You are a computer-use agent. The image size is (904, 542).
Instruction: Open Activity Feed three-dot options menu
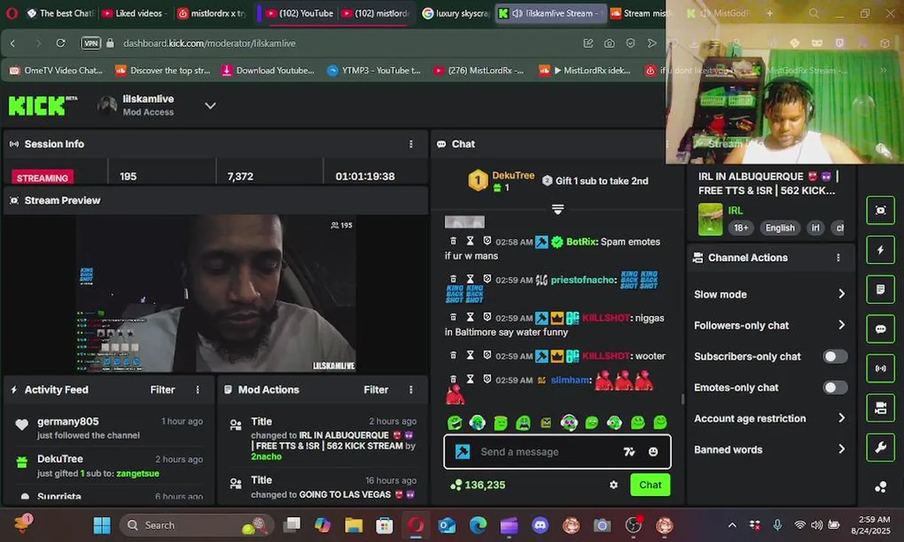(x=198, y=390)
